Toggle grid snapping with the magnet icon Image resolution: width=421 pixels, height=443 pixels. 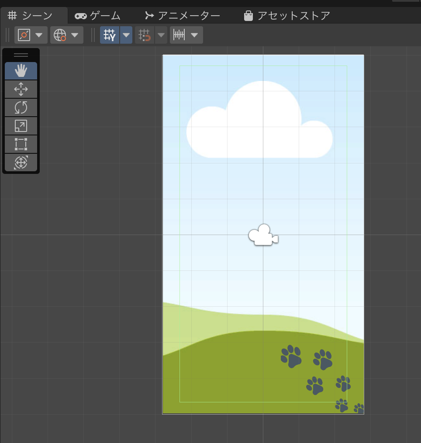coord(145,35)
